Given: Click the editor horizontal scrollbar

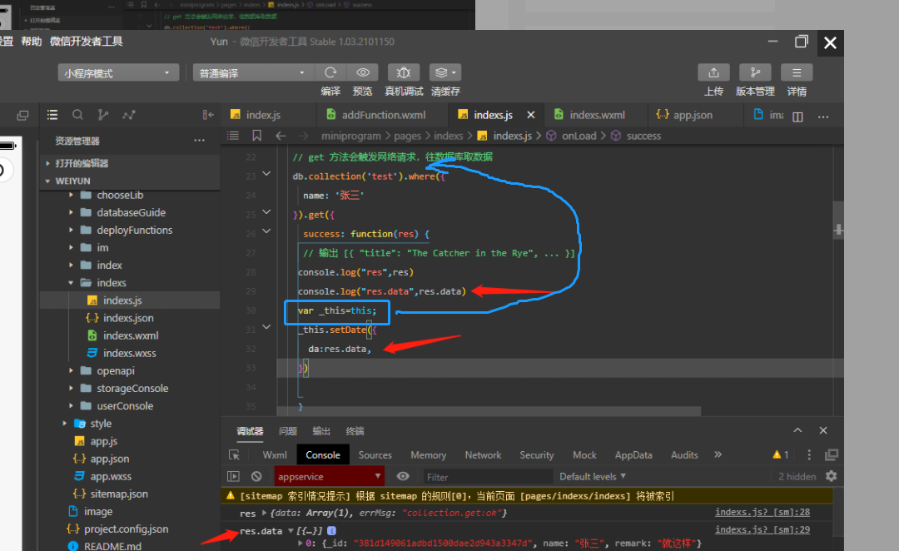Looking at the screenshot, I should click(489, 411).
